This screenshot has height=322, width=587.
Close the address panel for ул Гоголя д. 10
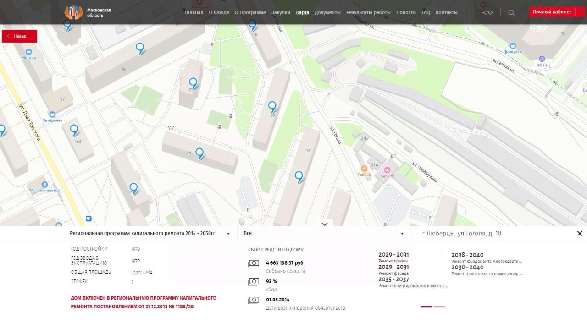[x=580, y=234]
